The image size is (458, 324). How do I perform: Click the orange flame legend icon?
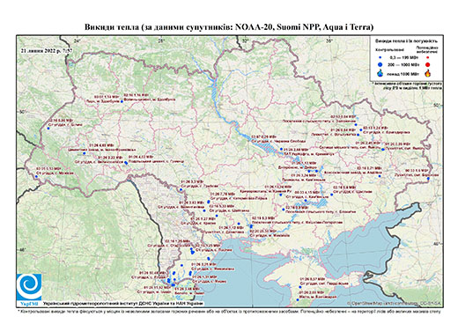428,73
